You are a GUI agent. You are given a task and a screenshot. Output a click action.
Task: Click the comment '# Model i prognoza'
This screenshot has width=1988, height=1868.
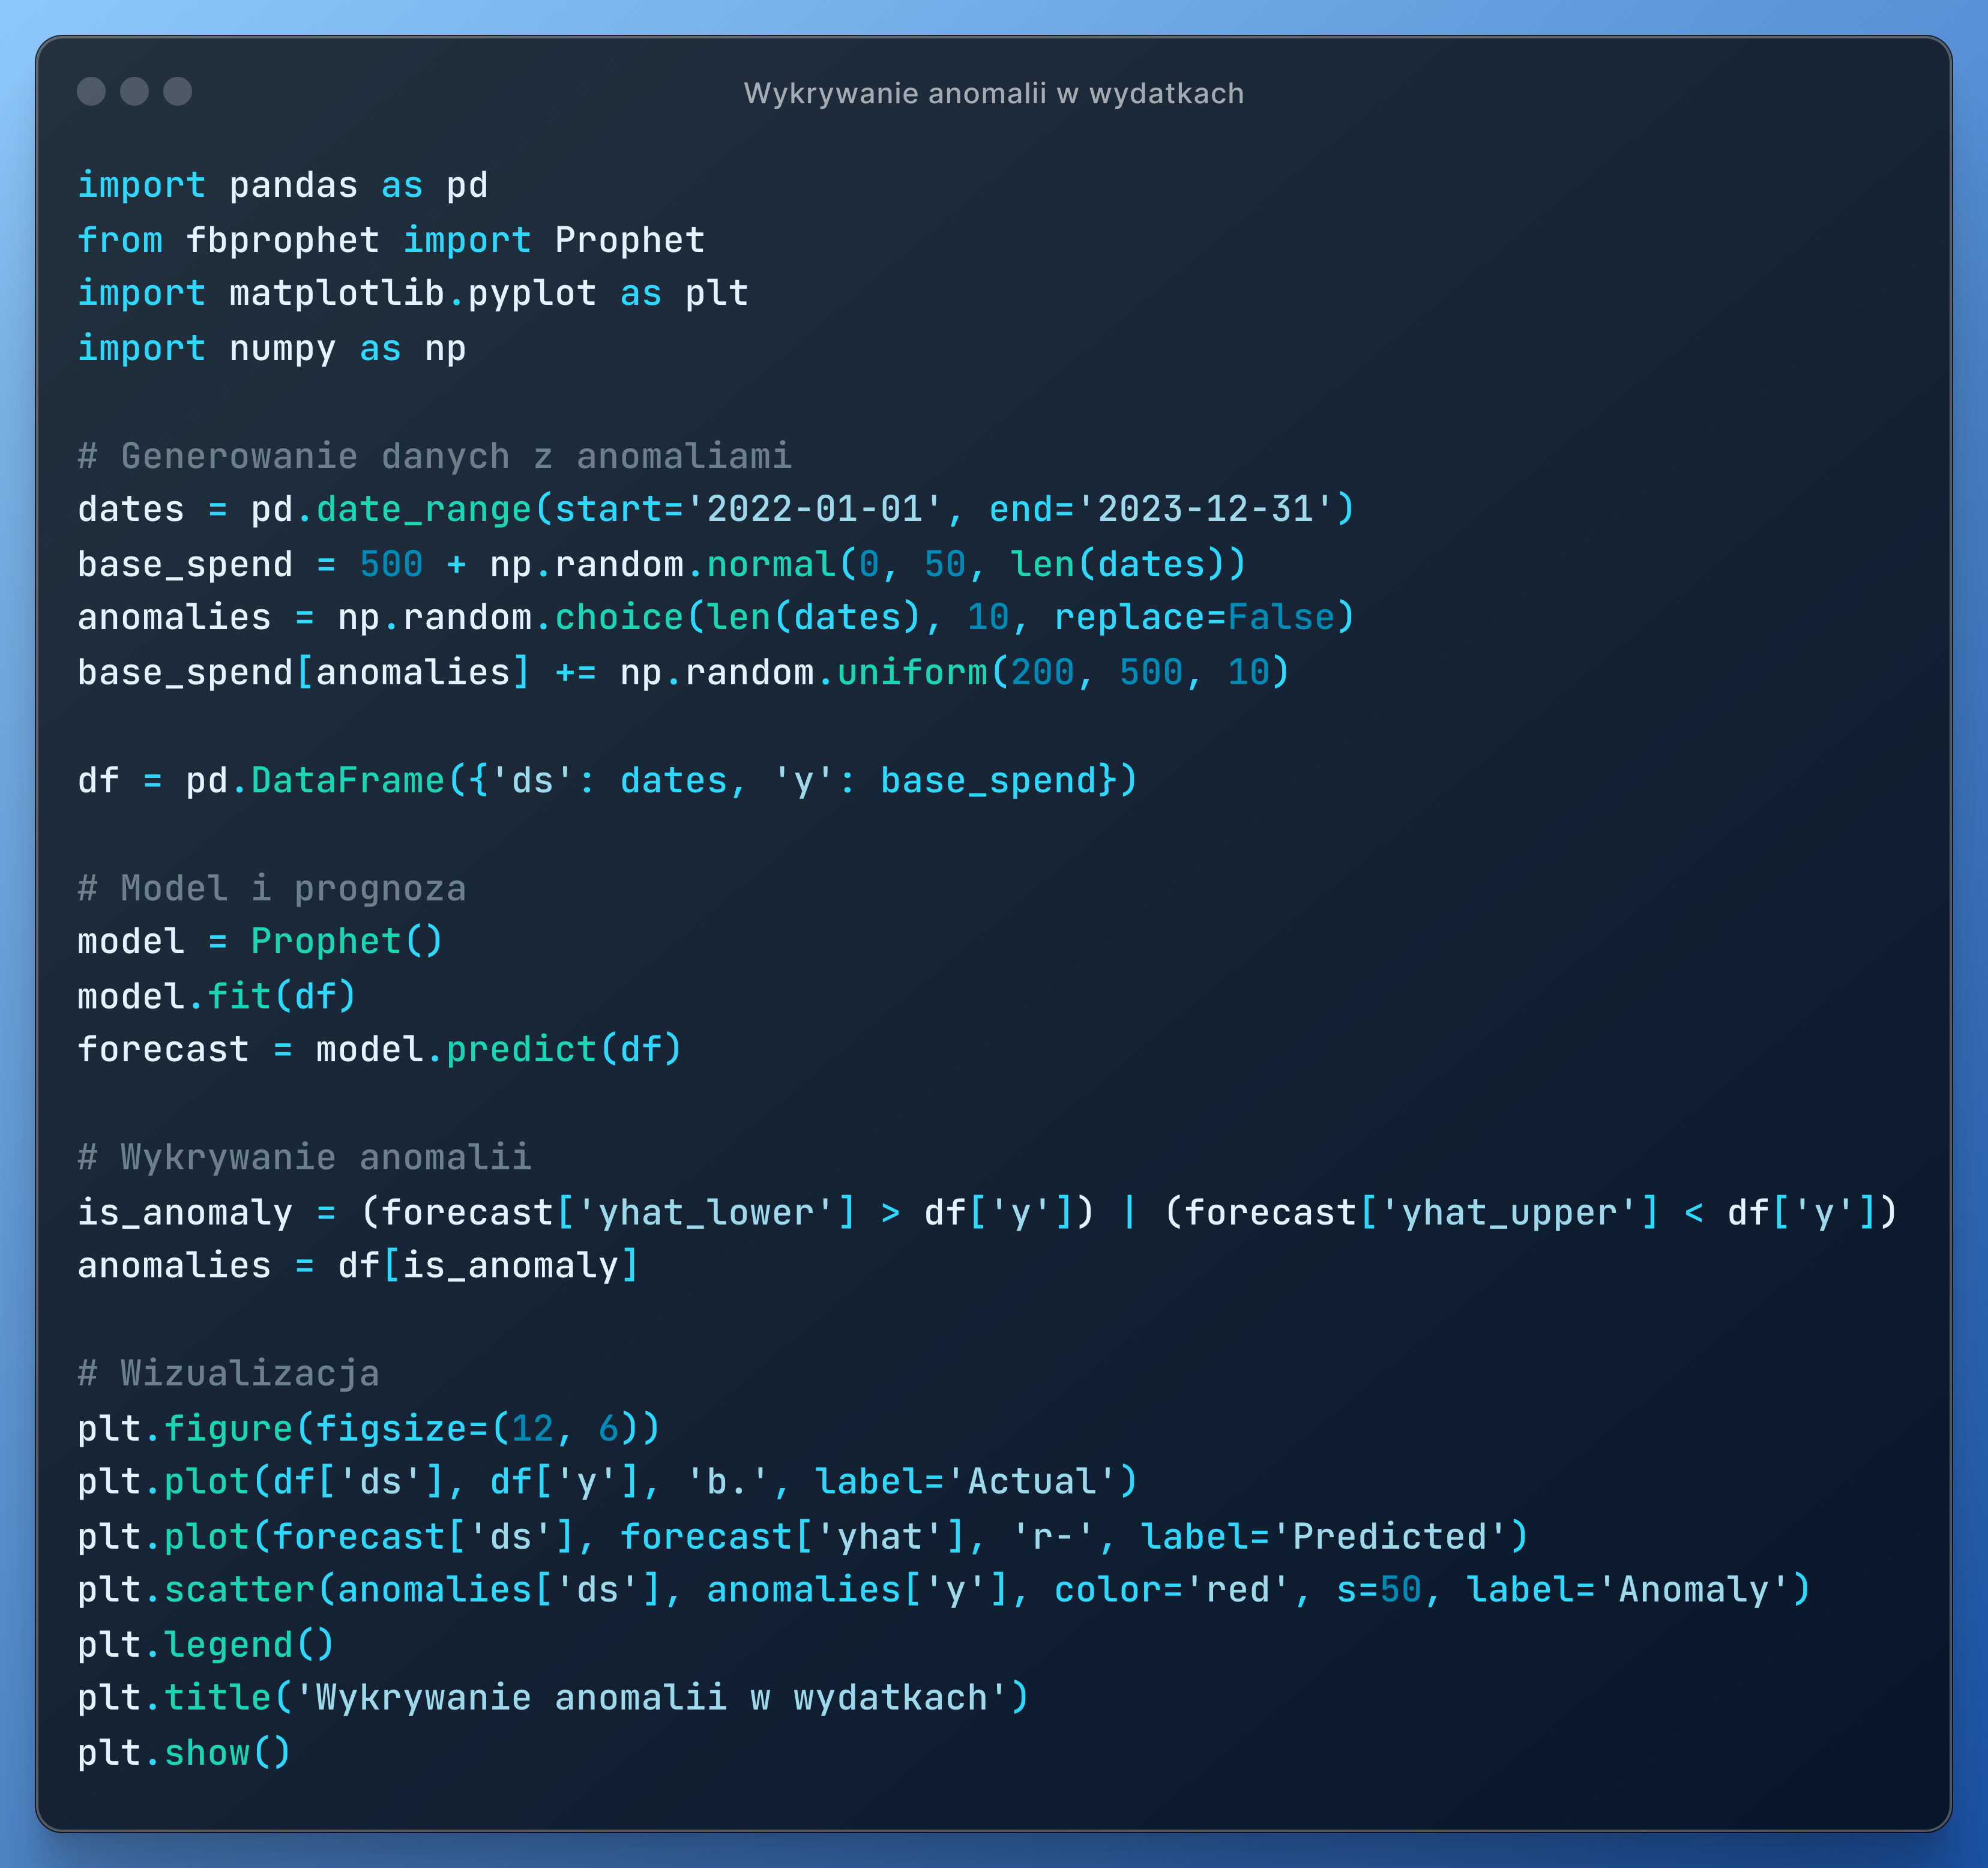[x=272, y=888]
